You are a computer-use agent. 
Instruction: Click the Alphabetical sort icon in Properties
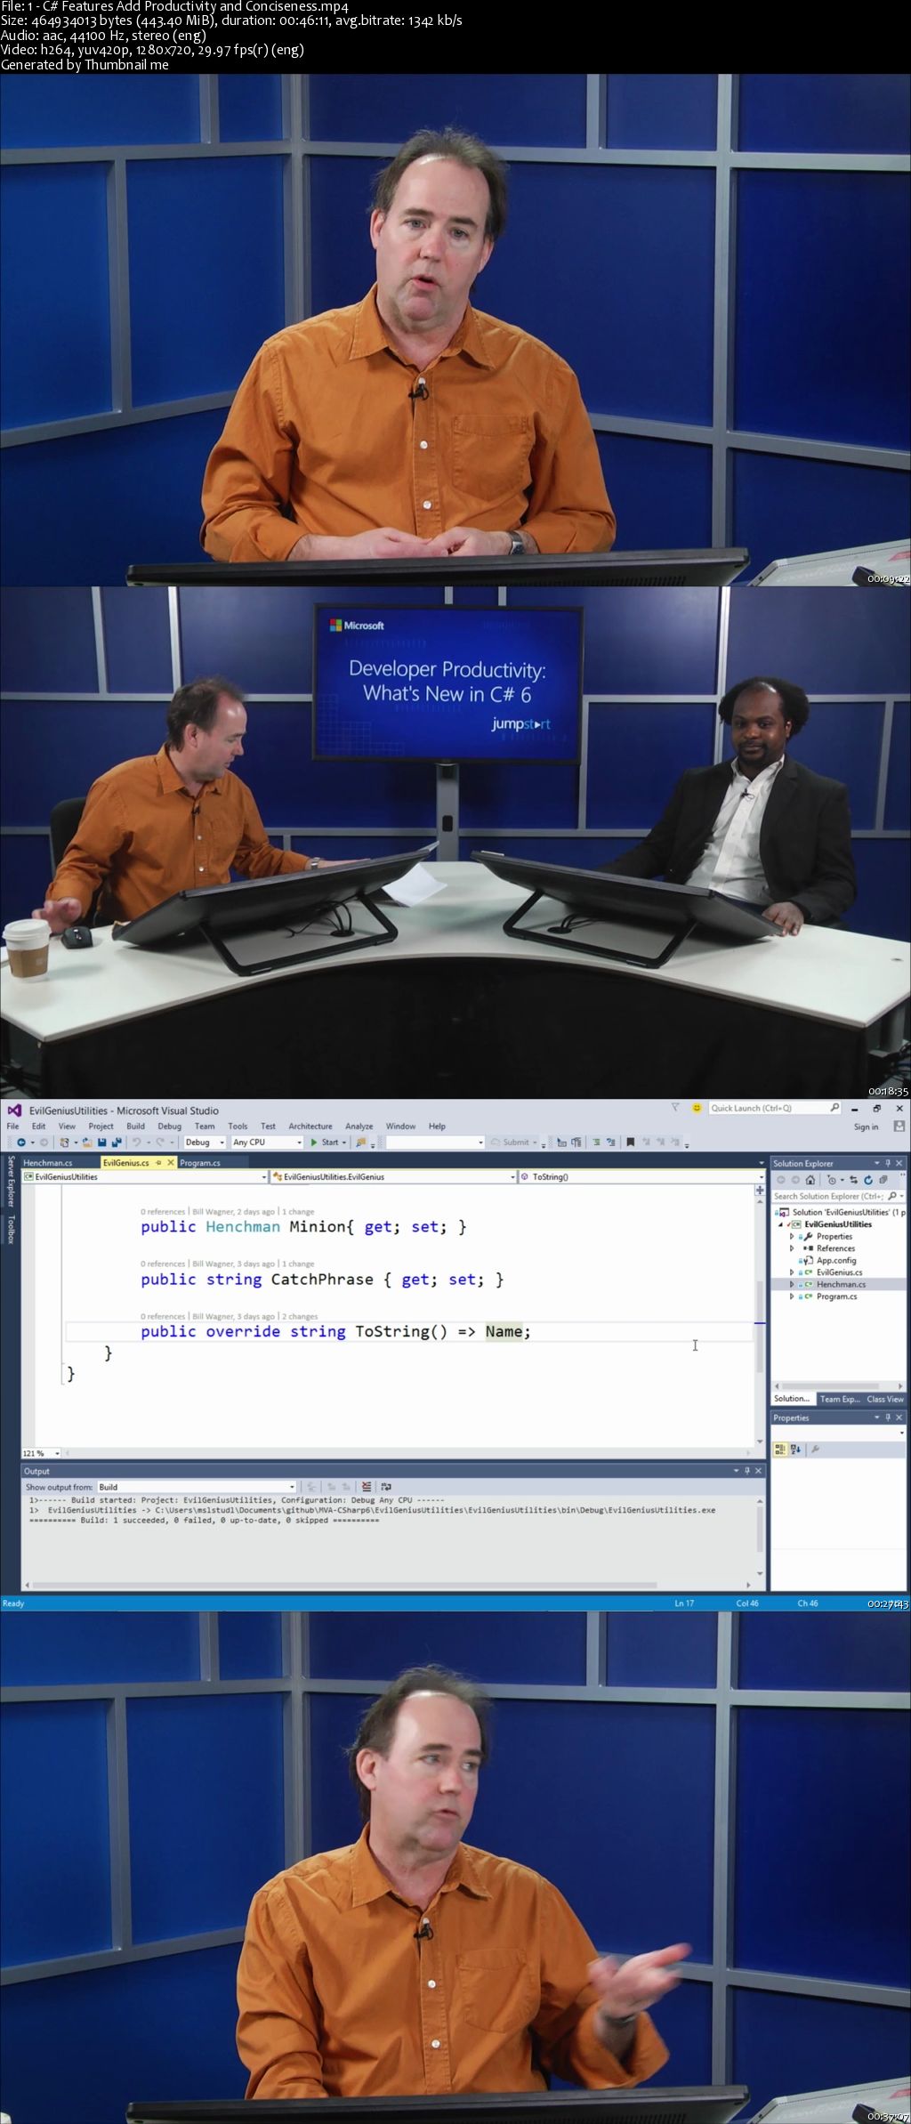(795, 1449)
